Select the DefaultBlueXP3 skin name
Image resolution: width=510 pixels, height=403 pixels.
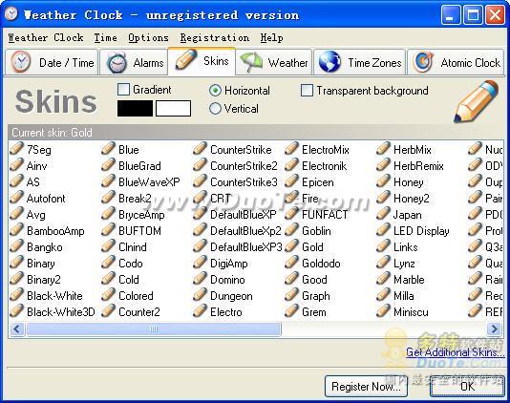pos(246,247)
